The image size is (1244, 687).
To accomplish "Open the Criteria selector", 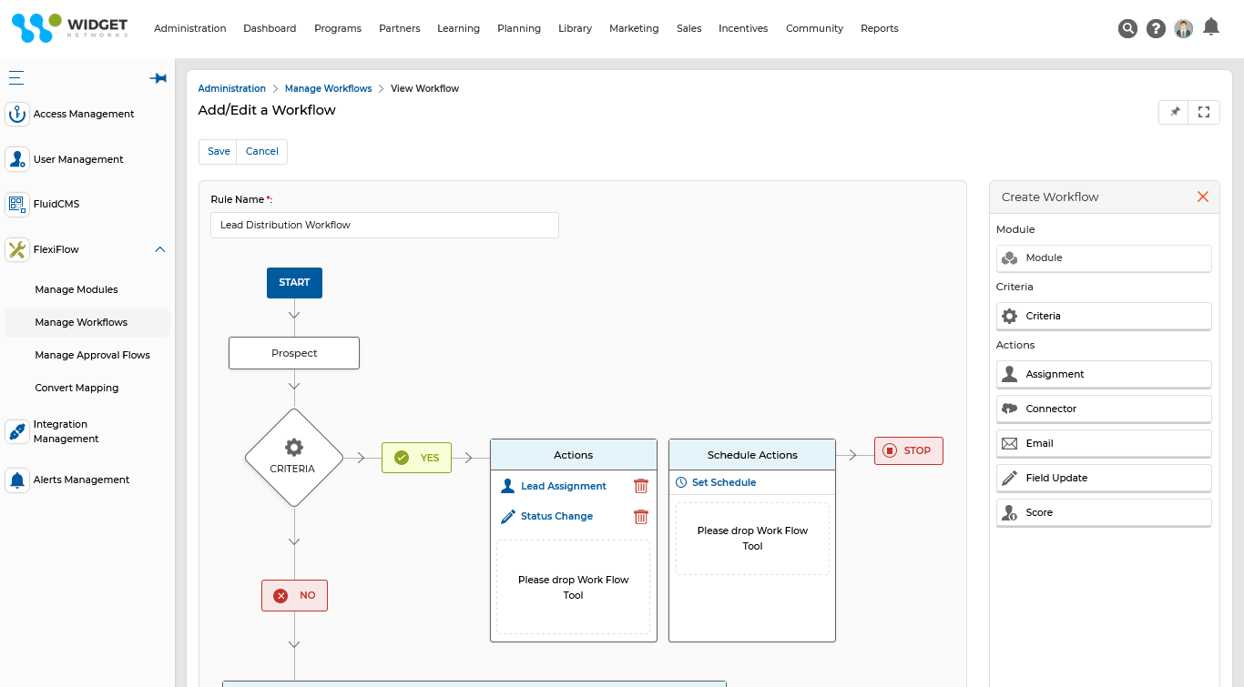I will (x=1103, y=316).
